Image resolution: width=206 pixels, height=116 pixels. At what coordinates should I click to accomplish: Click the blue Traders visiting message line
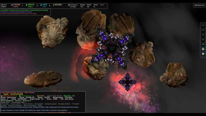click(x=17, y=12)
